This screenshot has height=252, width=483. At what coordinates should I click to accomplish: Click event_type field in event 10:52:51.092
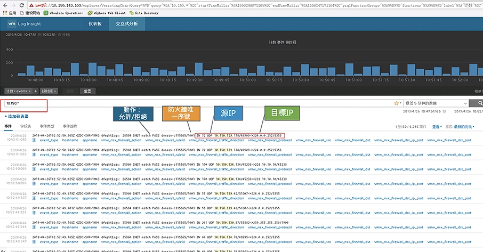[x=49, y=140]
